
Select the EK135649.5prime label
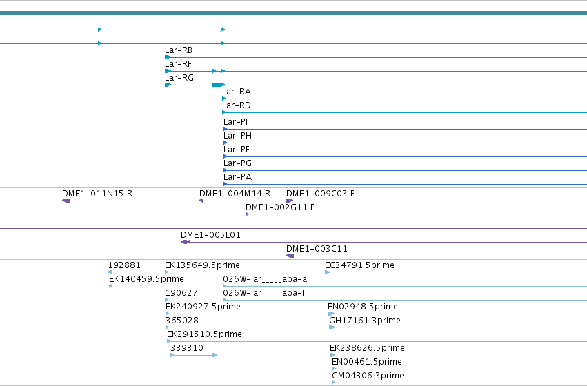click(202, 265)
